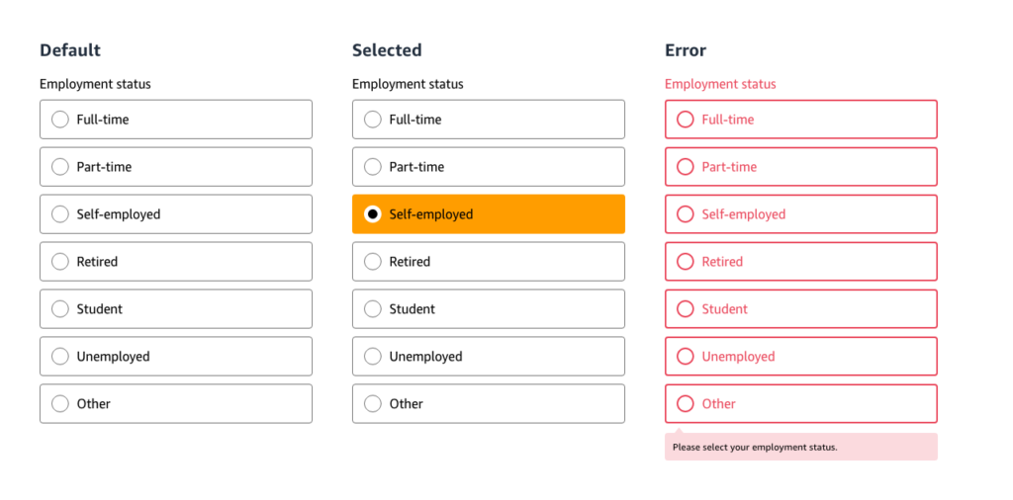Select Full-time in the Selected group
The image size is (1013, 500).
373,120
